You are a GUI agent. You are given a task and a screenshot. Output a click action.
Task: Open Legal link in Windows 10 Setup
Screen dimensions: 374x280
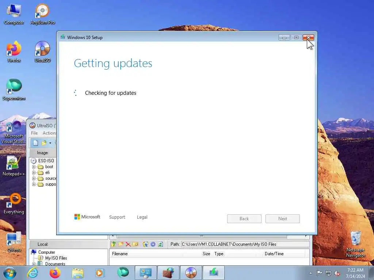pyautogui.click(x=142, y=217)
